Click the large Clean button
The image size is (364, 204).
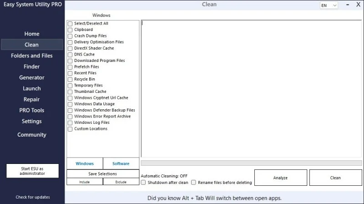pyautogui.click(x=335, y=178)
